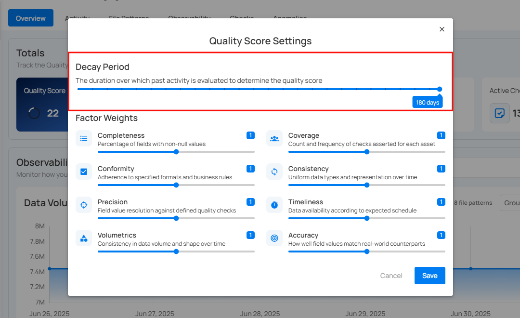Click the Conformity checkmark icon
Viewport: 520px width, 318px height.
pyautogui.click(x=84, y=172)
